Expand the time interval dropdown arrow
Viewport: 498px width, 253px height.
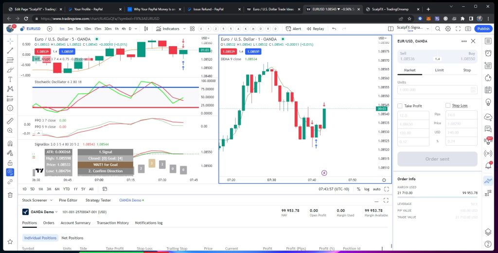[136, 29]
